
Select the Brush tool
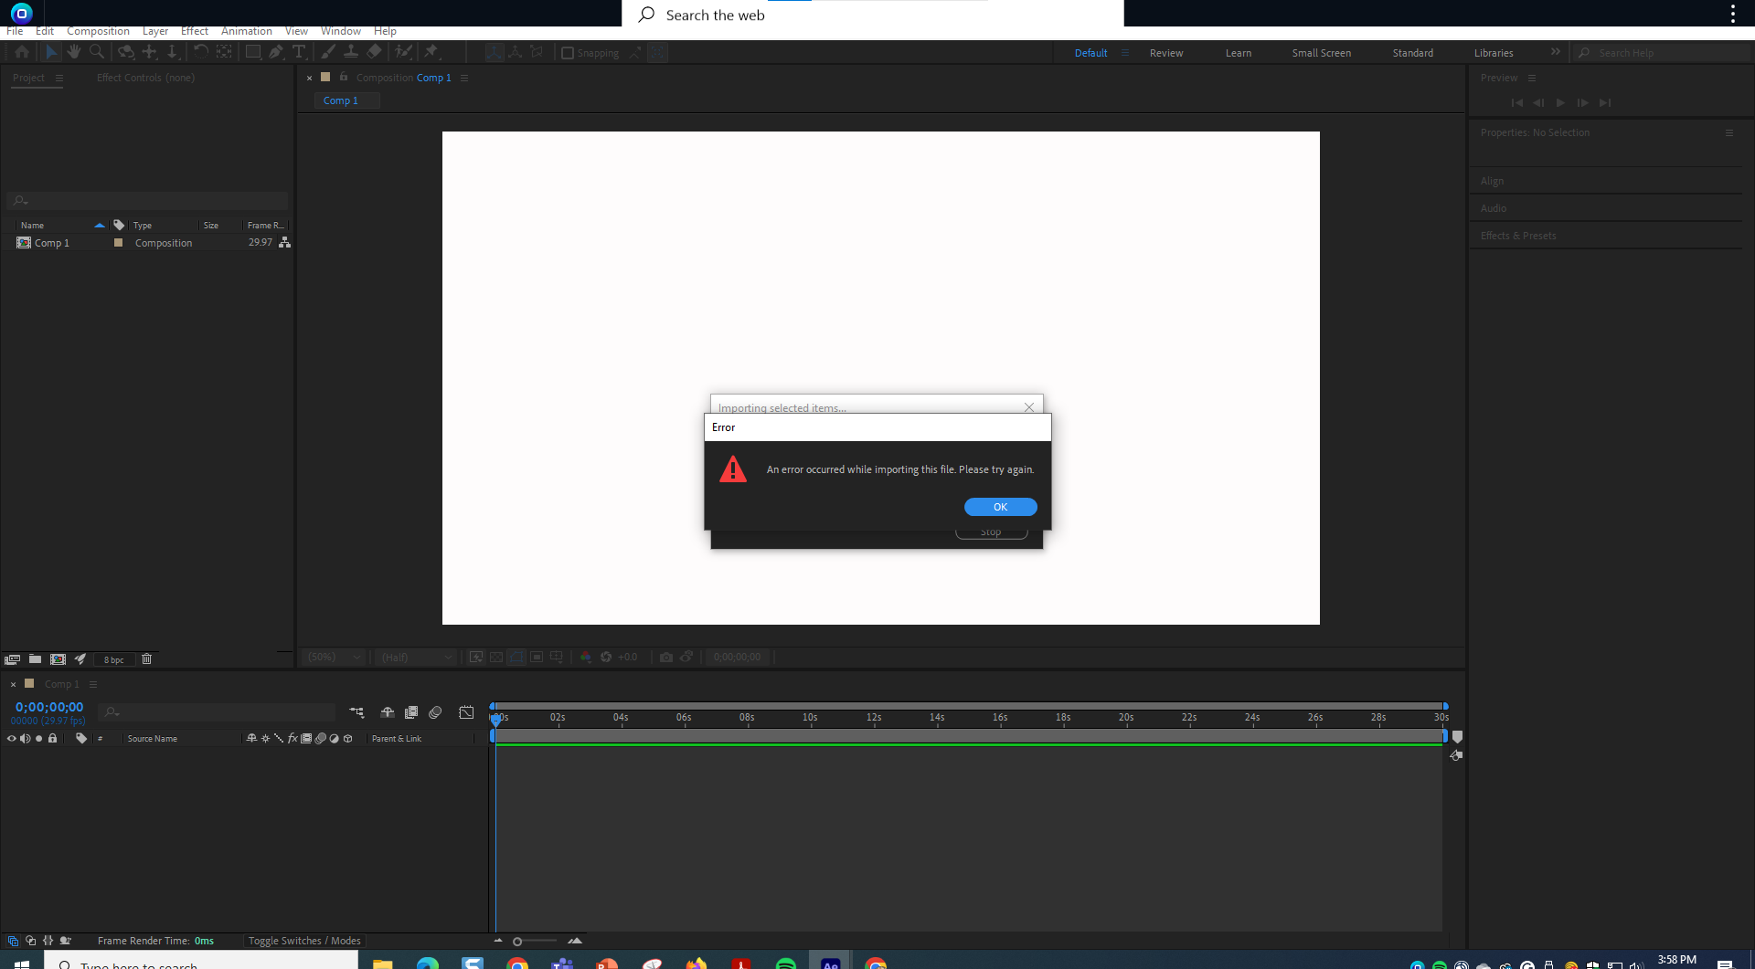pyautogui.click(x=326, y=52)
